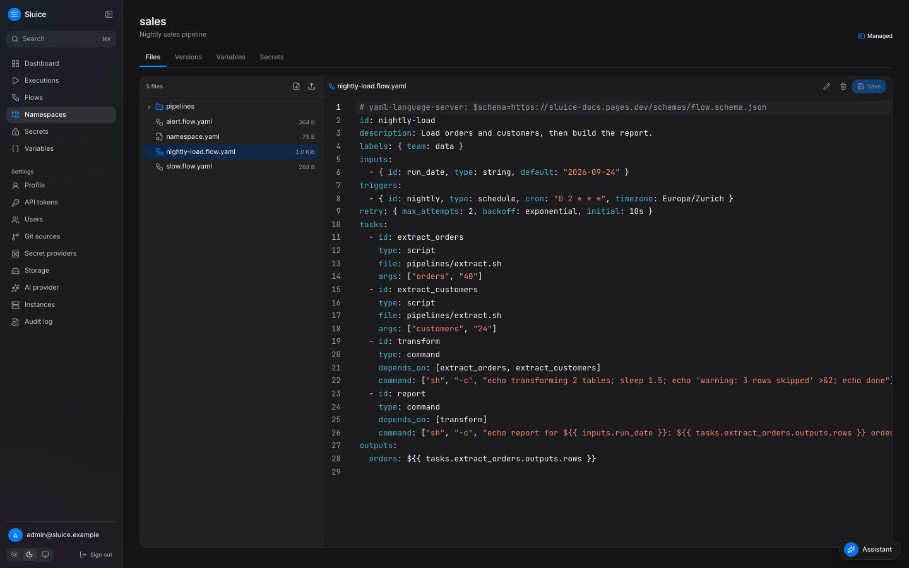909x568 pixels.
Task: Open slow.flow.yaml file
Action: tap(231, 167)
